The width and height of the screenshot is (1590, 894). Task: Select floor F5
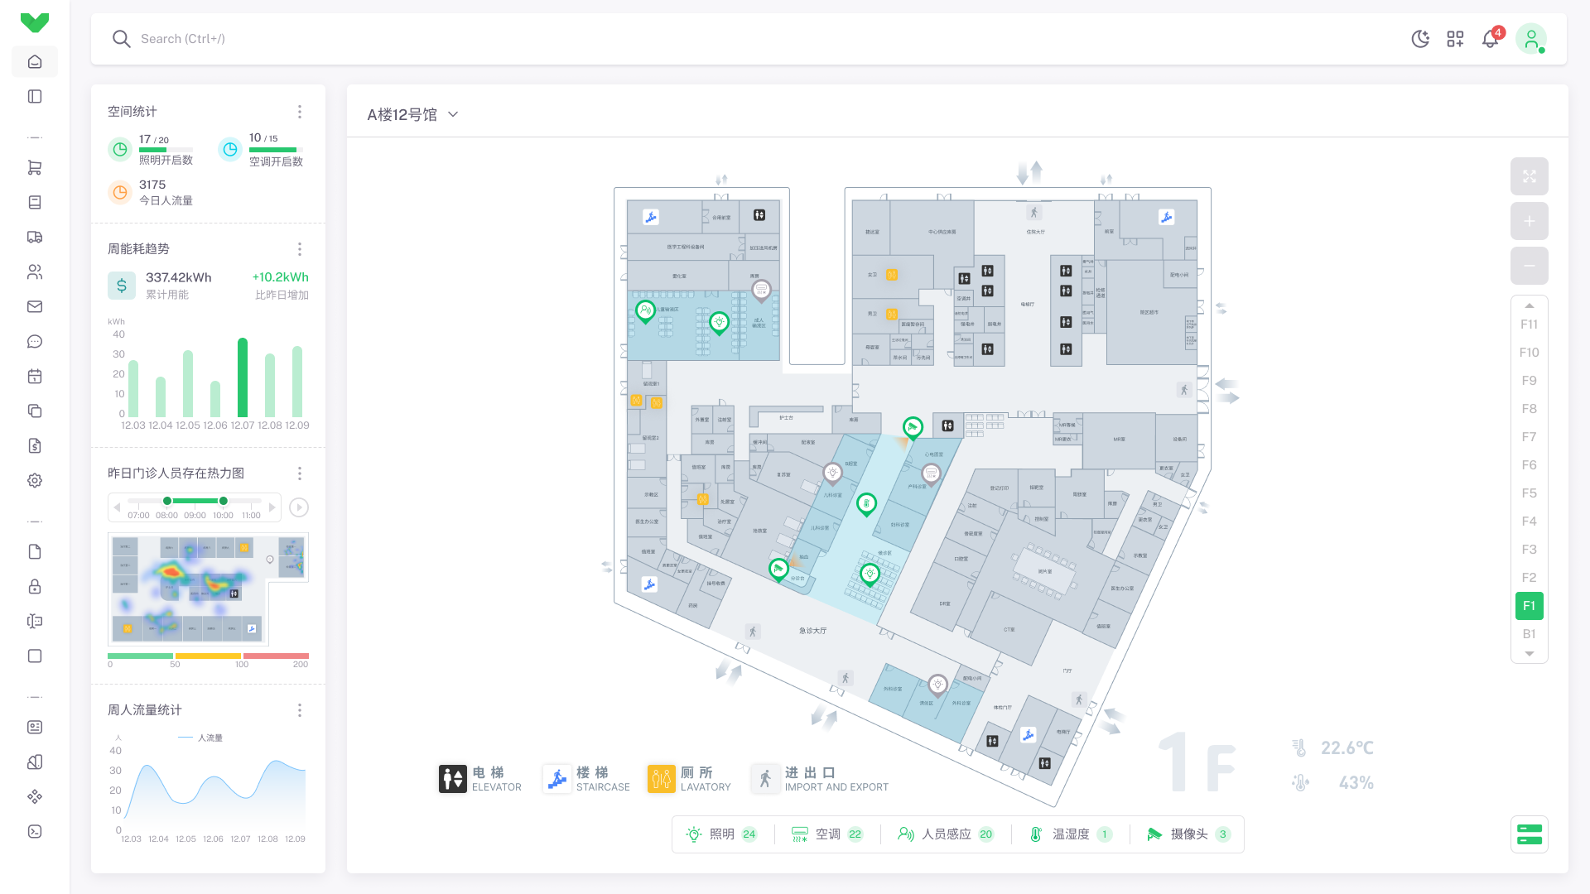pyautogui.click(x=1529, y=493)
